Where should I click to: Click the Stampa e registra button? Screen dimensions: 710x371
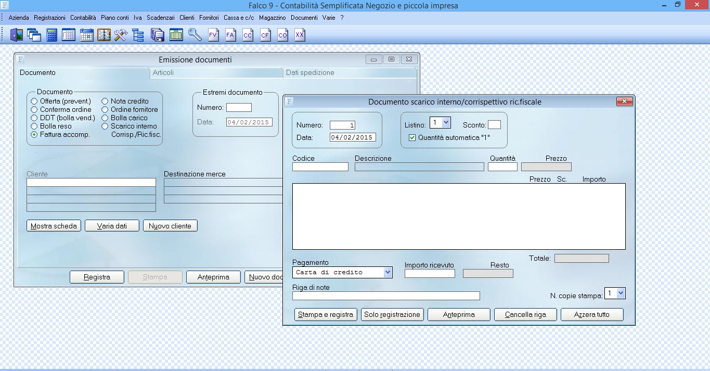pyautogui.click(x=326, y=315)
